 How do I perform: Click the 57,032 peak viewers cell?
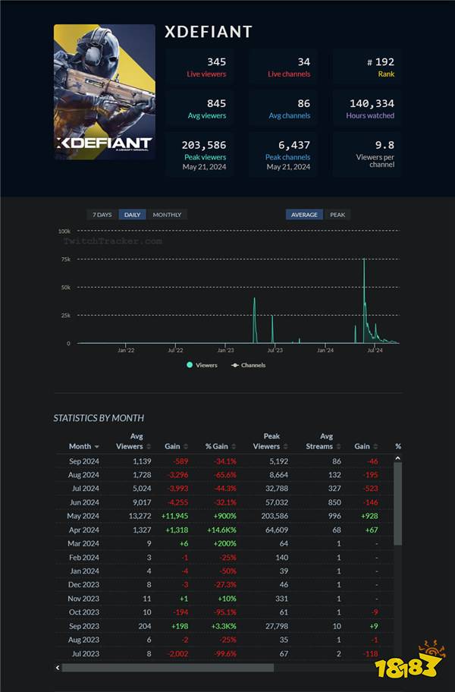tap(277, 502)
